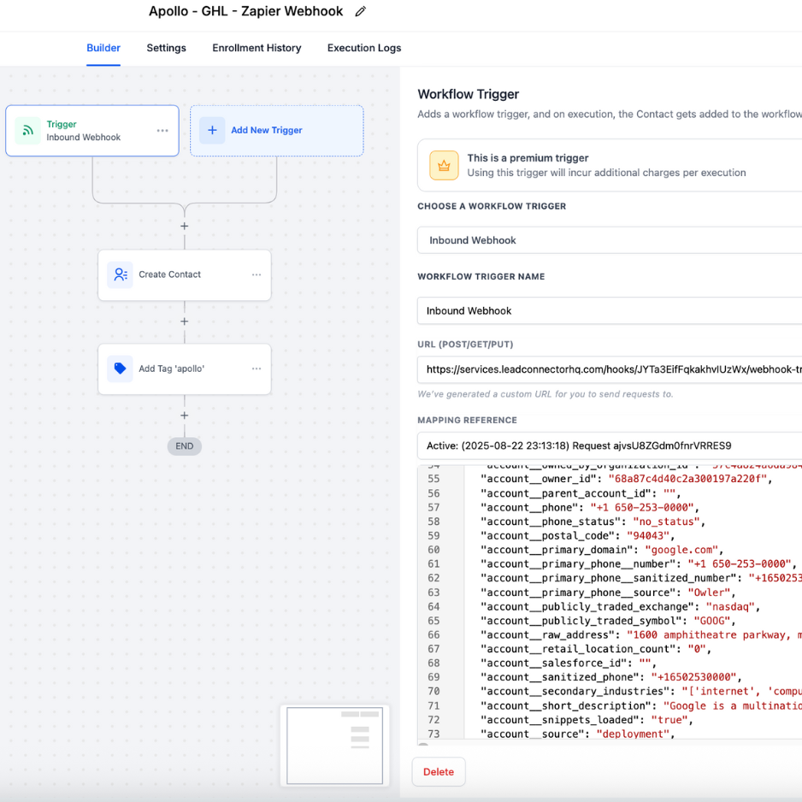The width and height of the screenshot is (802, 802).
Task: Open the three-dot menu on Trigger card
Action: click(162, 131)
